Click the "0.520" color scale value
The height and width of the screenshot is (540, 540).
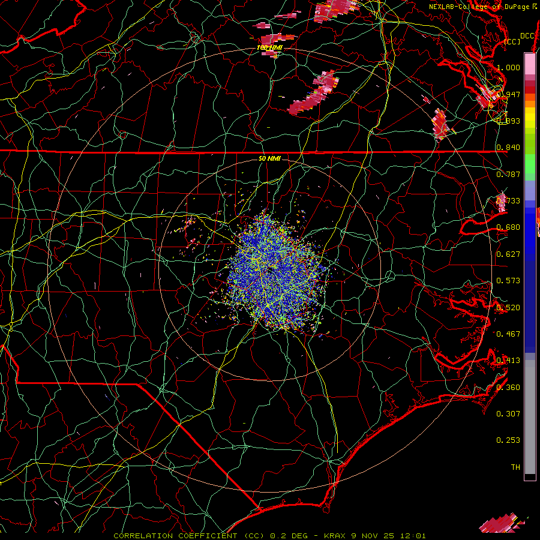pos(508,308)
